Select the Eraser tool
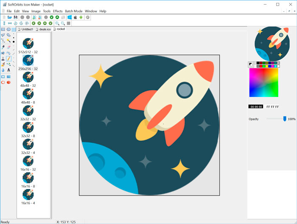The height and width of the screenshot is (224, 297). point(8,47)
